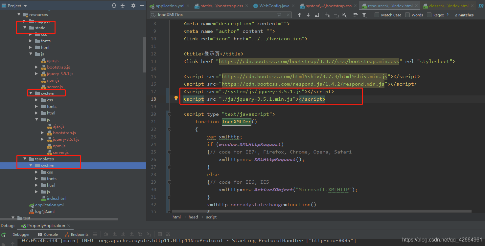Select index.html under templates system
This screenshot has height=246, width=485.
(x=57, y=198)
